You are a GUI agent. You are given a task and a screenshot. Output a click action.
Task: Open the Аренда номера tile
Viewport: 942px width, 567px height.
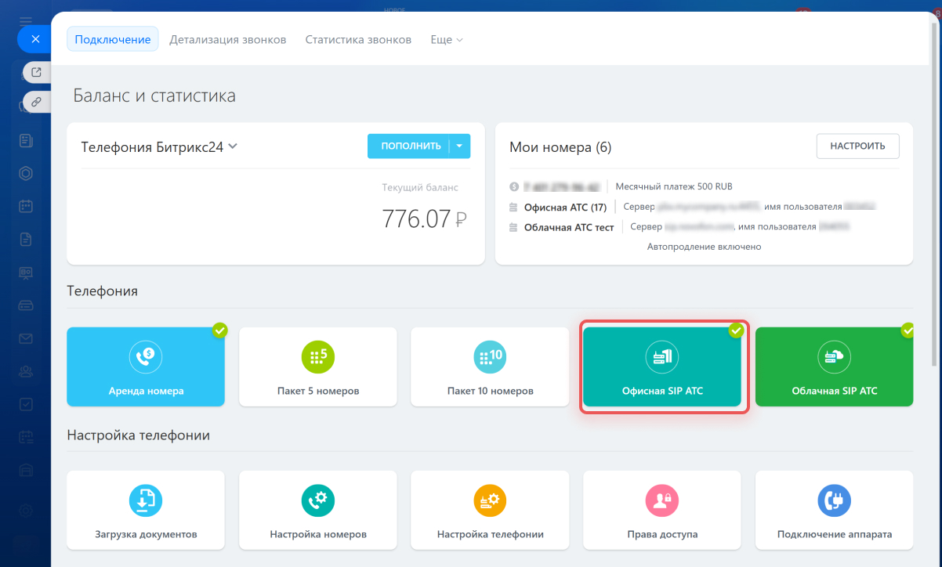pyautogui.click(x=146, y=367)
